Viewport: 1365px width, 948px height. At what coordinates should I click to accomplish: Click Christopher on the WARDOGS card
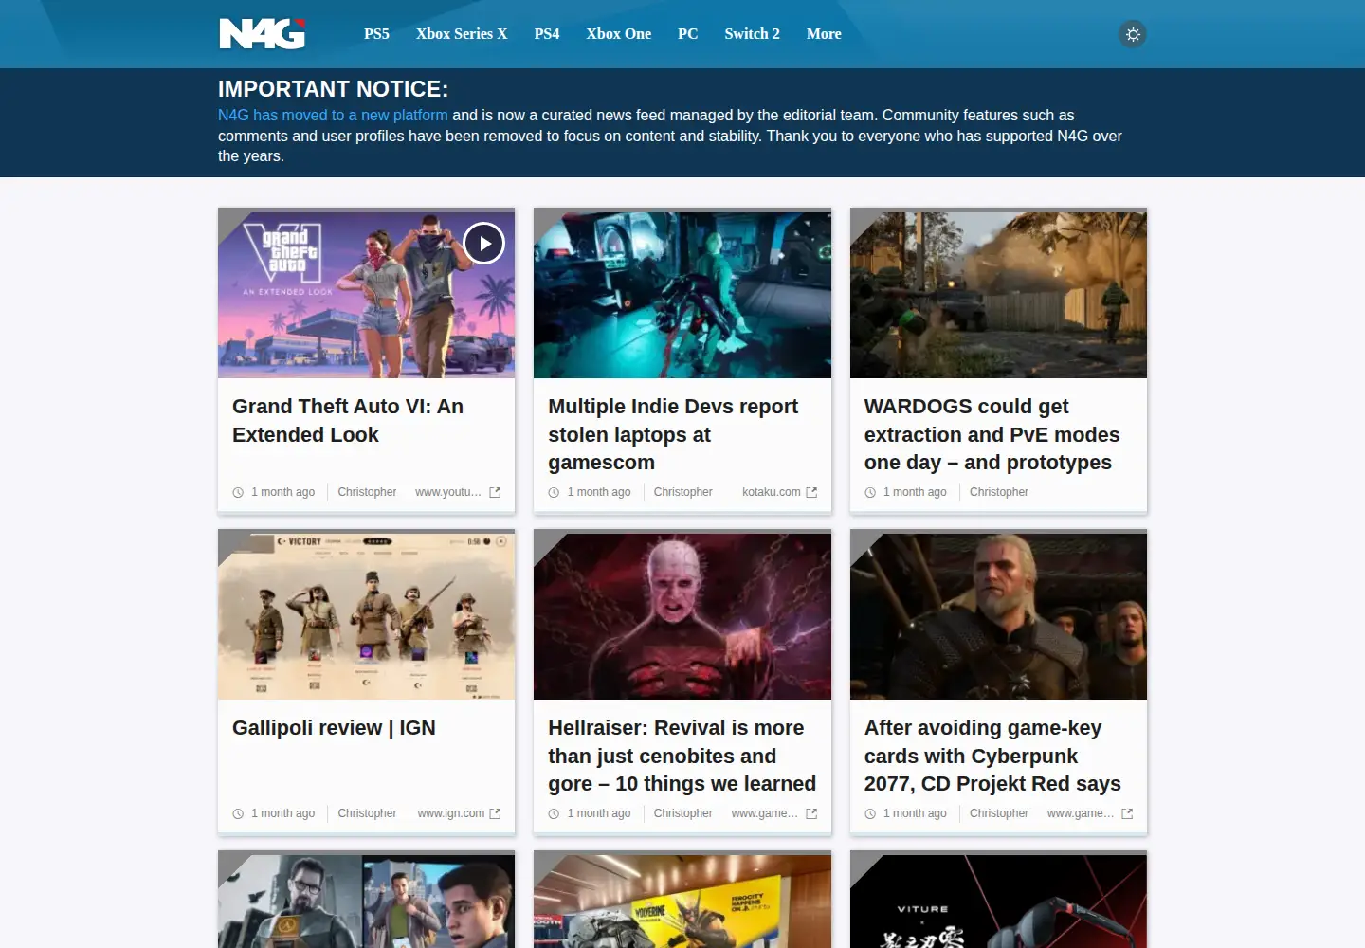point(999,492)
